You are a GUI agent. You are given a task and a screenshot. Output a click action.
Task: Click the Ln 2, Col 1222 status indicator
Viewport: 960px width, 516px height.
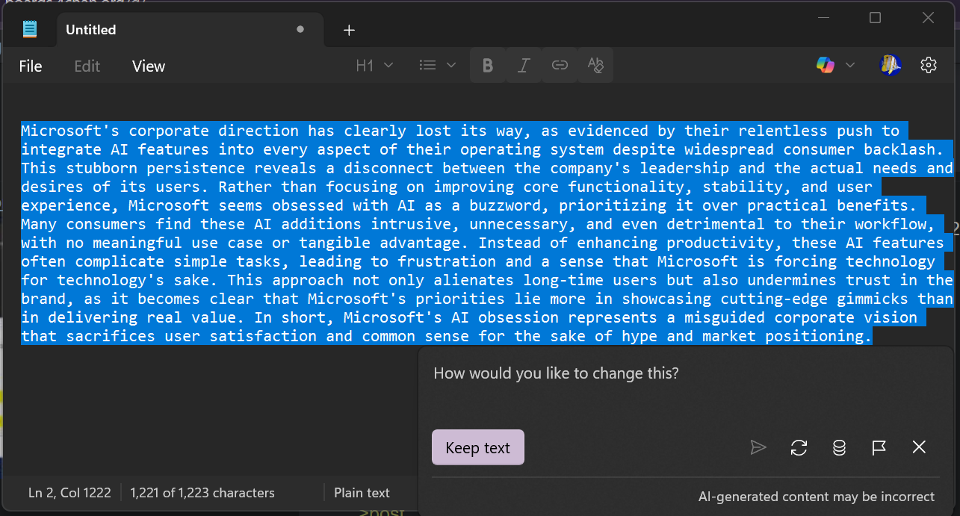tap(69, 493)
